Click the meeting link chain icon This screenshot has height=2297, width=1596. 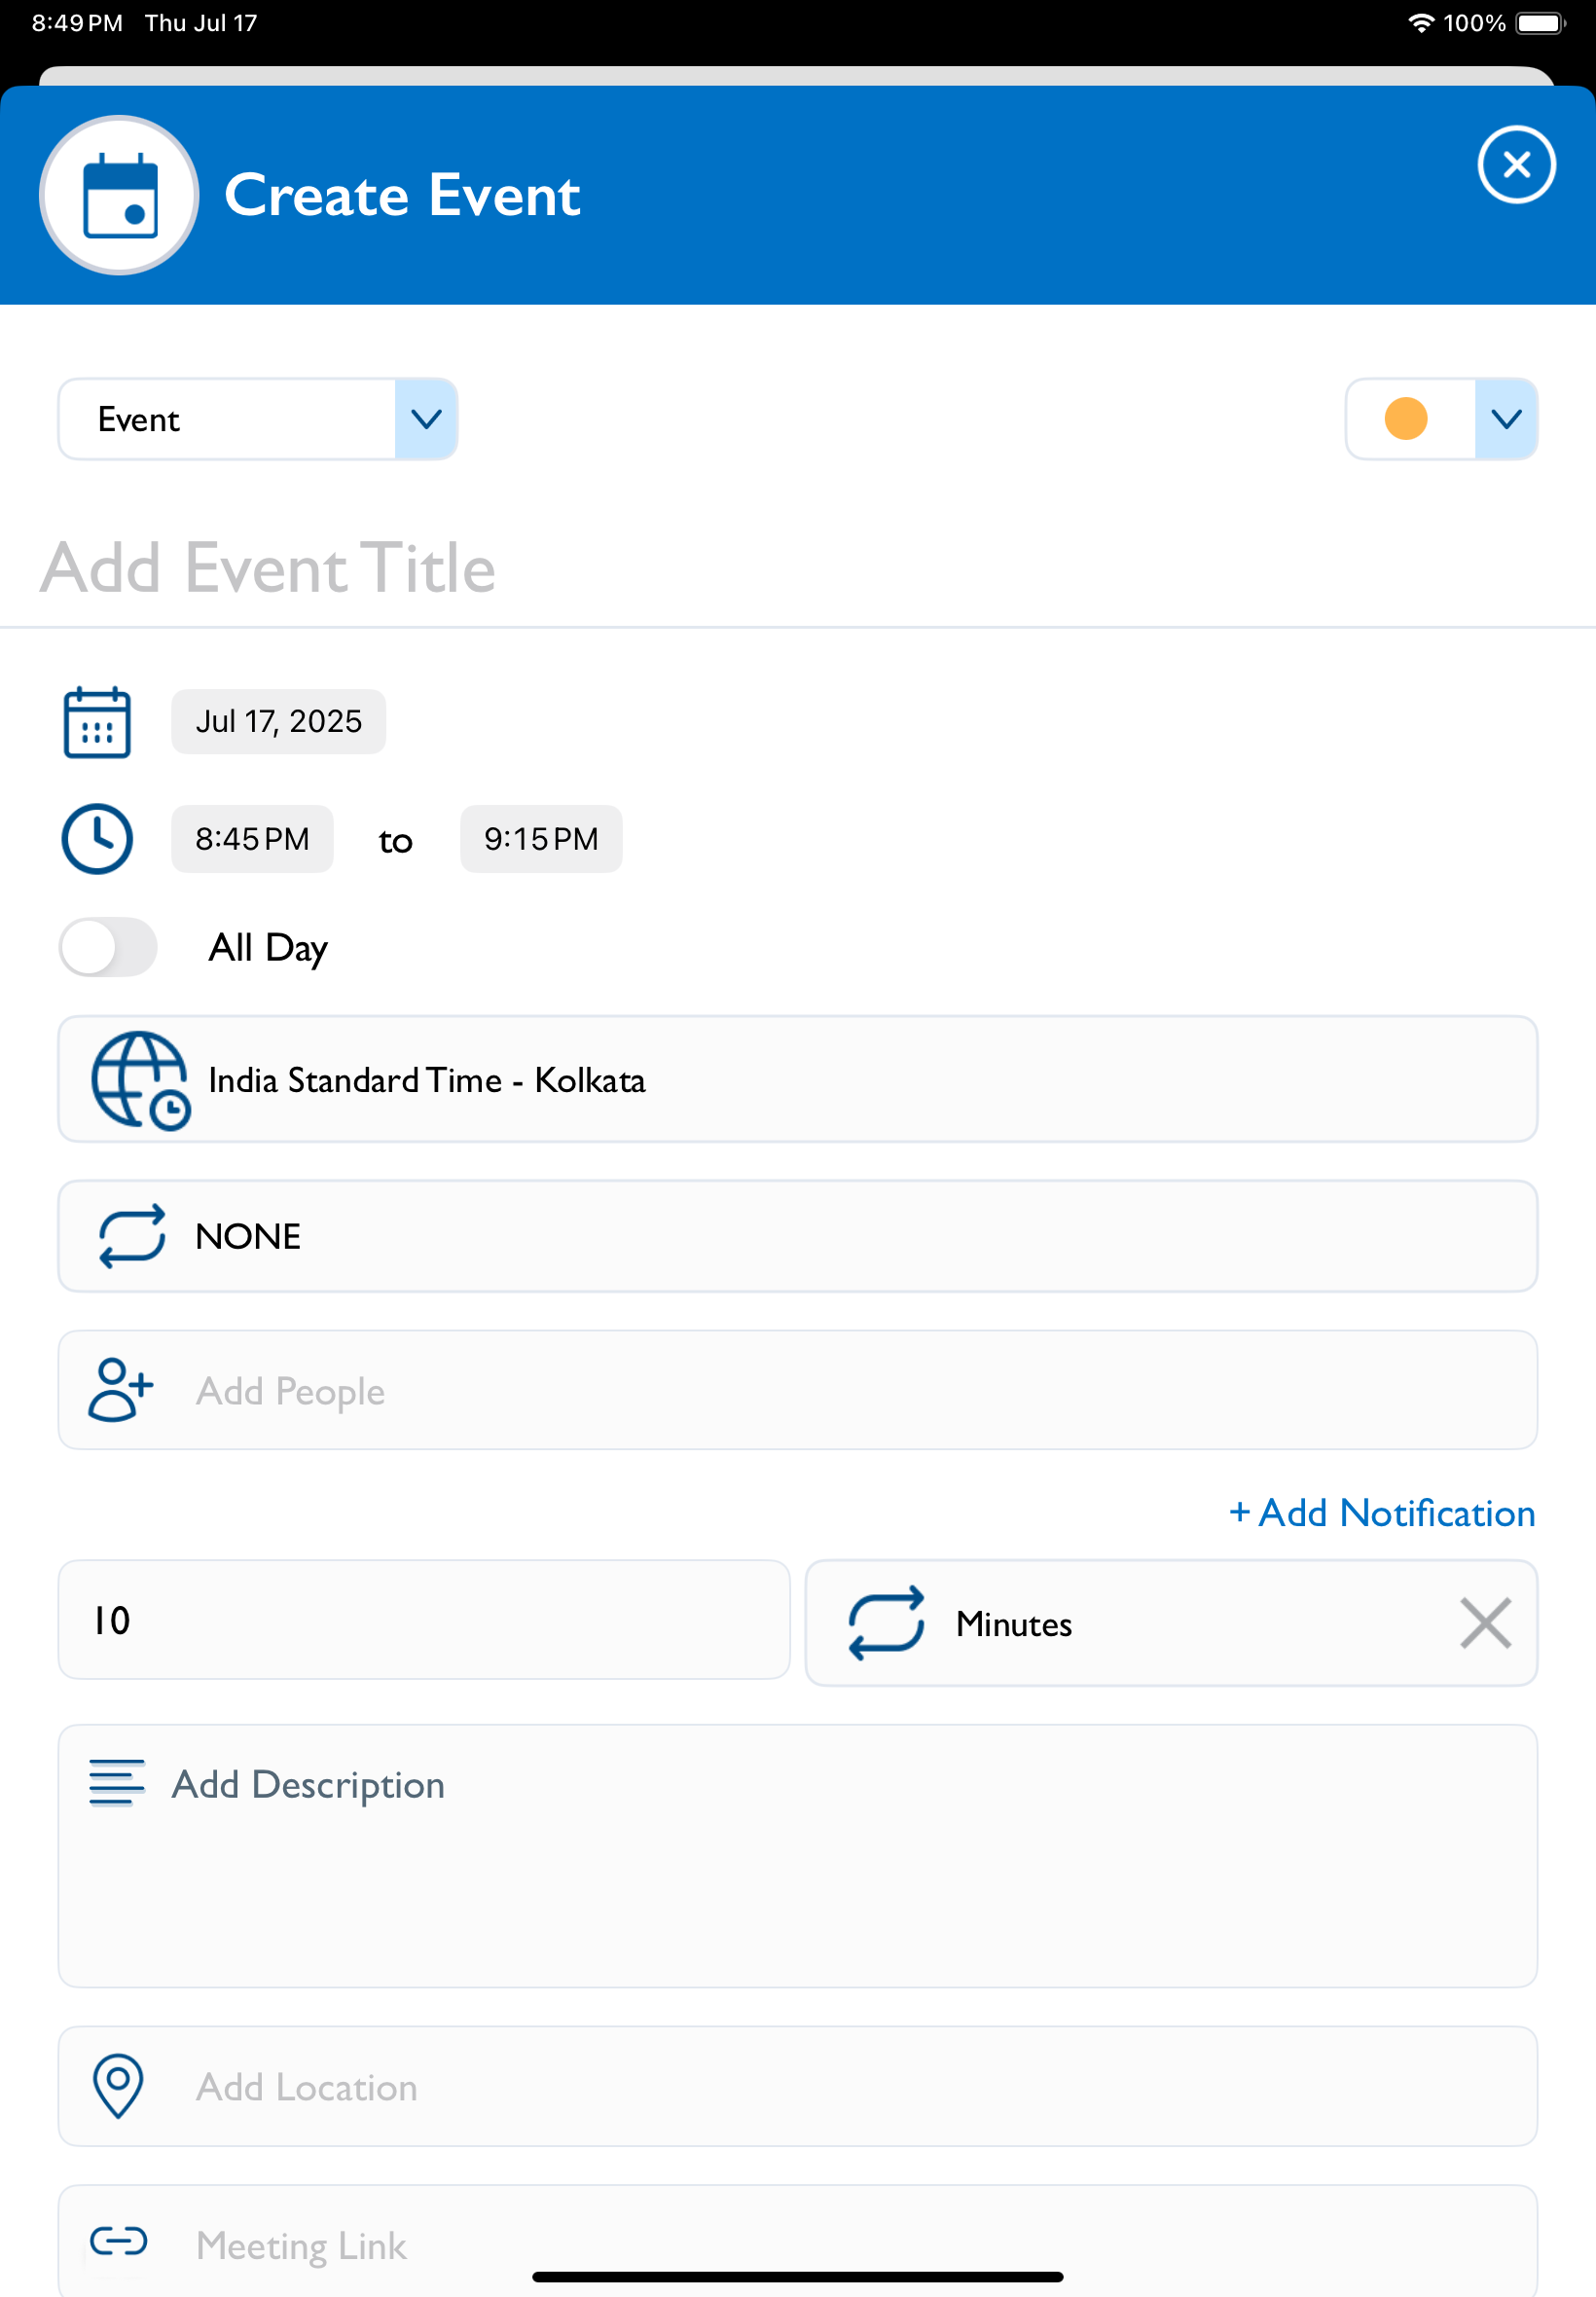click(119, 2241)
